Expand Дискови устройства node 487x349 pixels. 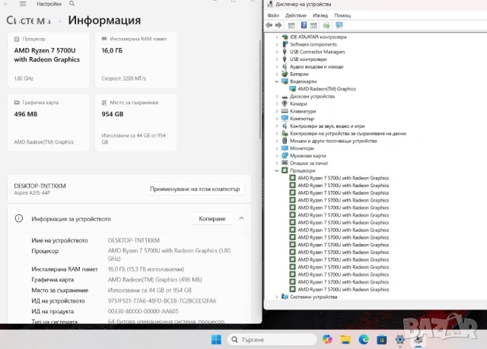point(277,97)
